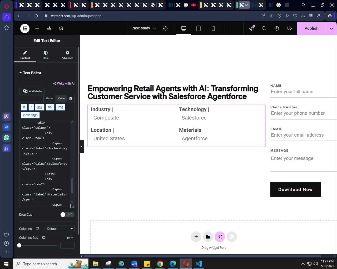Switch to tablet device preview

[x=199, y=28]
